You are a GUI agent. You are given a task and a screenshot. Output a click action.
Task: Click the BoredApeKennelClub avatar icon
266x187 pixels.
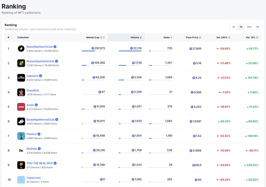[x=21, y=121]
